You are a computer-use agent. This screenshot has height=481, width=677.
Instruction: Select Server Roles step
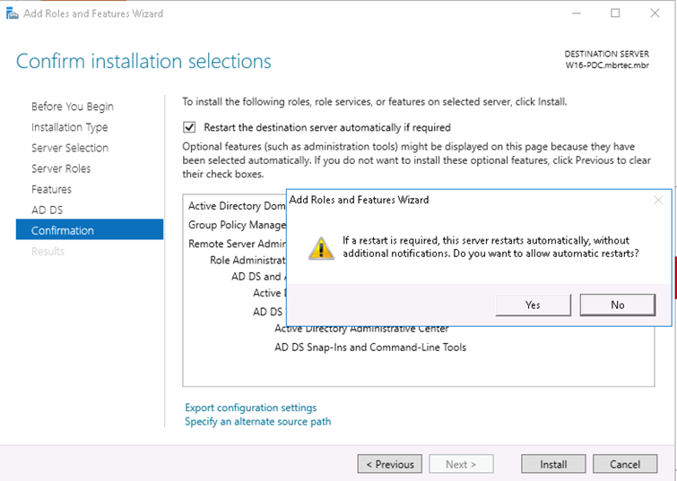[x=61, y=168]
